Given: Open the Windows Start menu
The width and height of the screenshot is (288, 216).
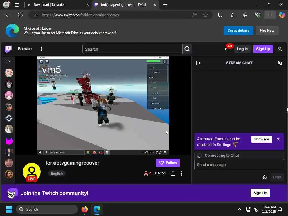Looking at the screenshot, I should (9, 209).
